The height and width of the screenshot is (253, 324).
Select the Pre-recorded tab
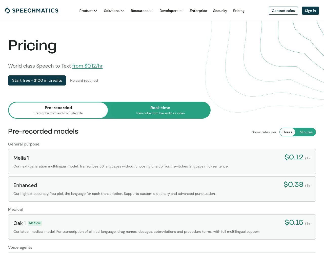(58, 110)
